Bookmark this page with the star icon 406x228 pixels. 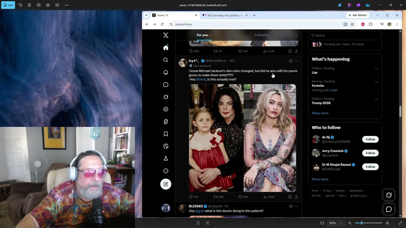(352, 24)
